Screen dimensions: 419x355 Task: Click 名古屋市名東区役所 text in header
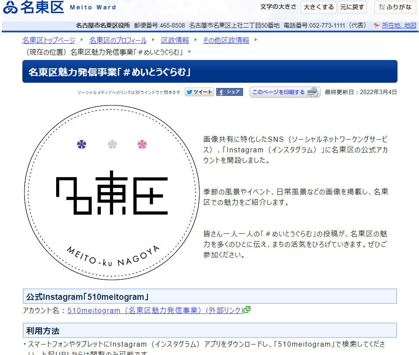point(103,25)
